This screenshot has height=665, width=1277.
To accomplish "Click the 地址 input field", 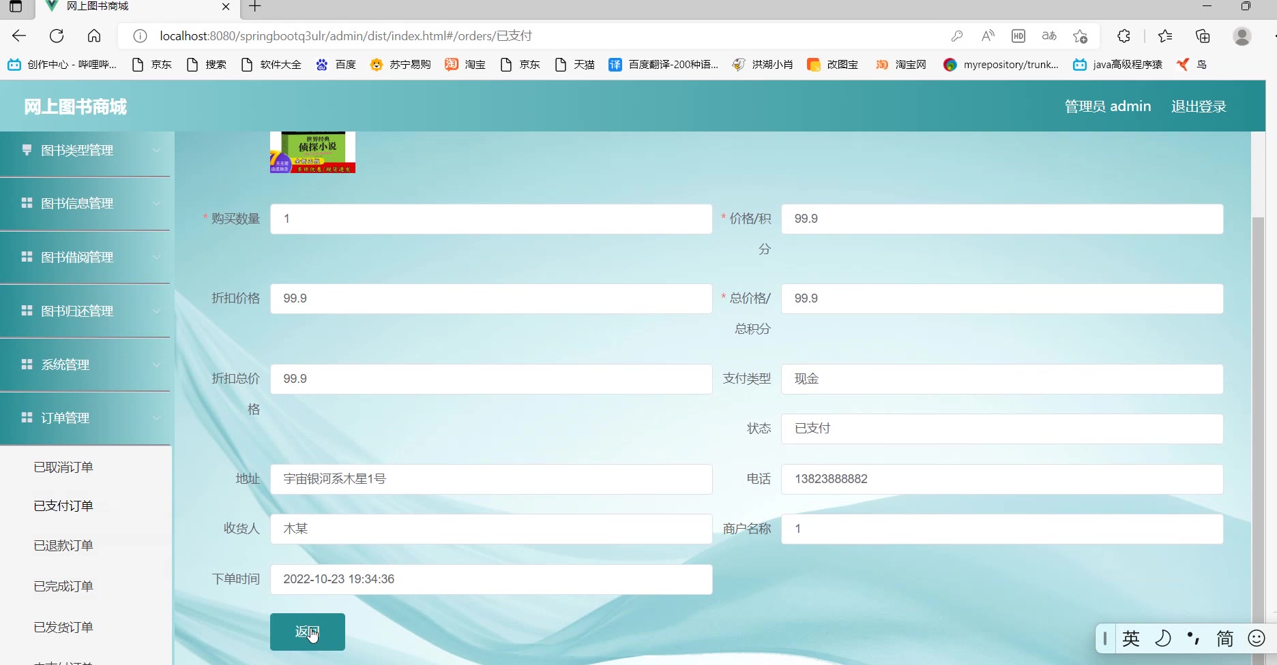I will coord(491,479).
